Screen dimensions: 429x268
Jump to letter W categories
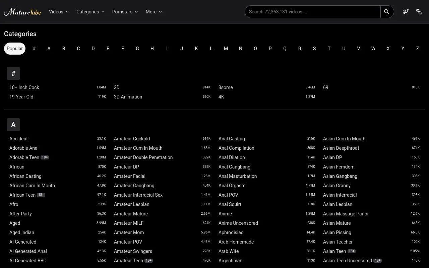[373, 49]
